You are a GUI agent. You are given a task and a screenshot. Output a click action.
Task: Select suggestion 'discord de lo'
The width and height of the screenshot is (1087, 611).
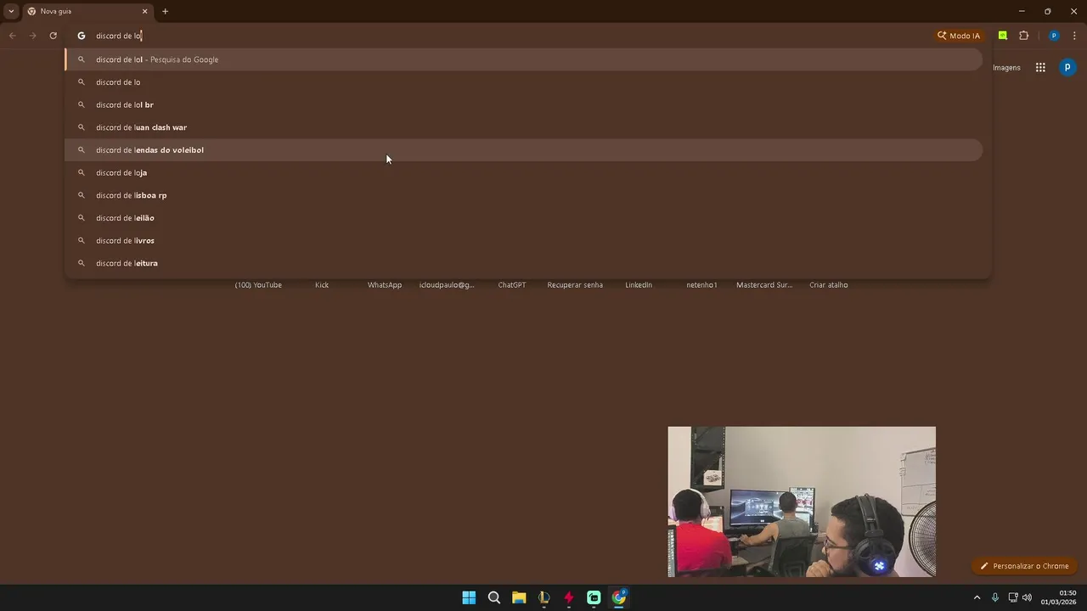[524, 82]
